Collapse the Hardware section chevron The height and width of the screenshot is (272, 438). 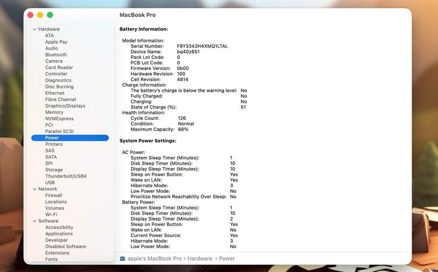point(34,29)
